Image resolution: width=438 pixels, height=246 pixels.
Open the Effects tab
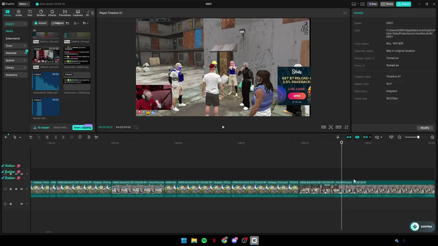click(x=52, y=13)
